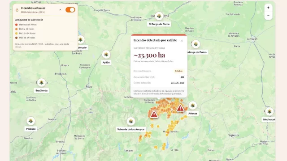This screenshot has height=161, width=287.
Task: Click the Cantalojas map label
Action: [x=128, y=97]
